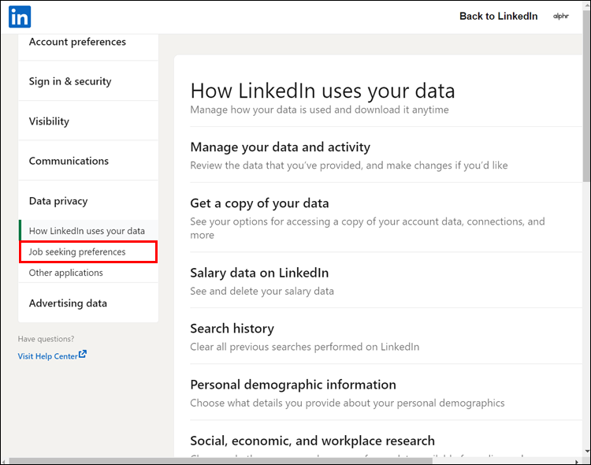Open Salary data on LinkedIn setting
Viewport: 591px width, 465px height.
pyautogui.click(x=259, y=273)
